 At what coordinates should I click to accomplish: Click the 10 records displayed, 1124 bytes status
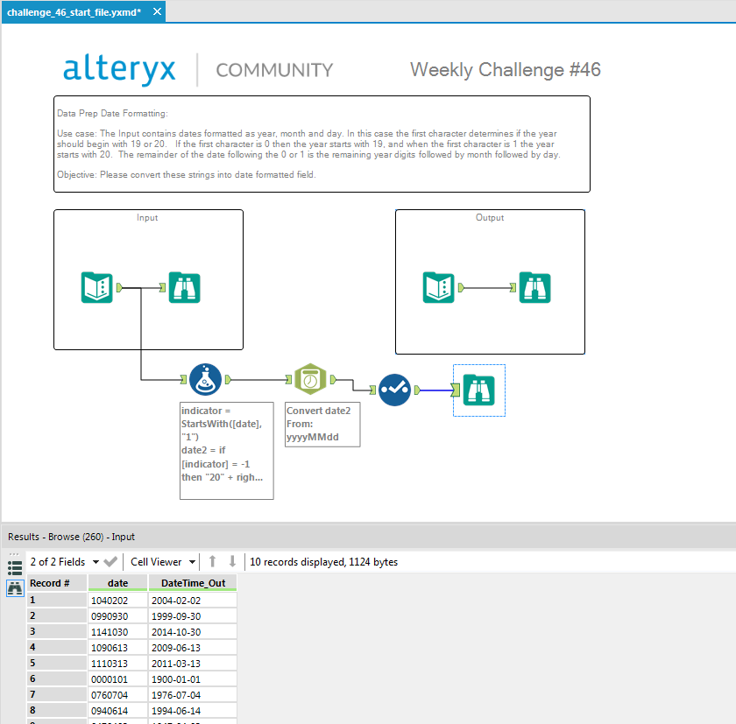click(x=324, y=562)
